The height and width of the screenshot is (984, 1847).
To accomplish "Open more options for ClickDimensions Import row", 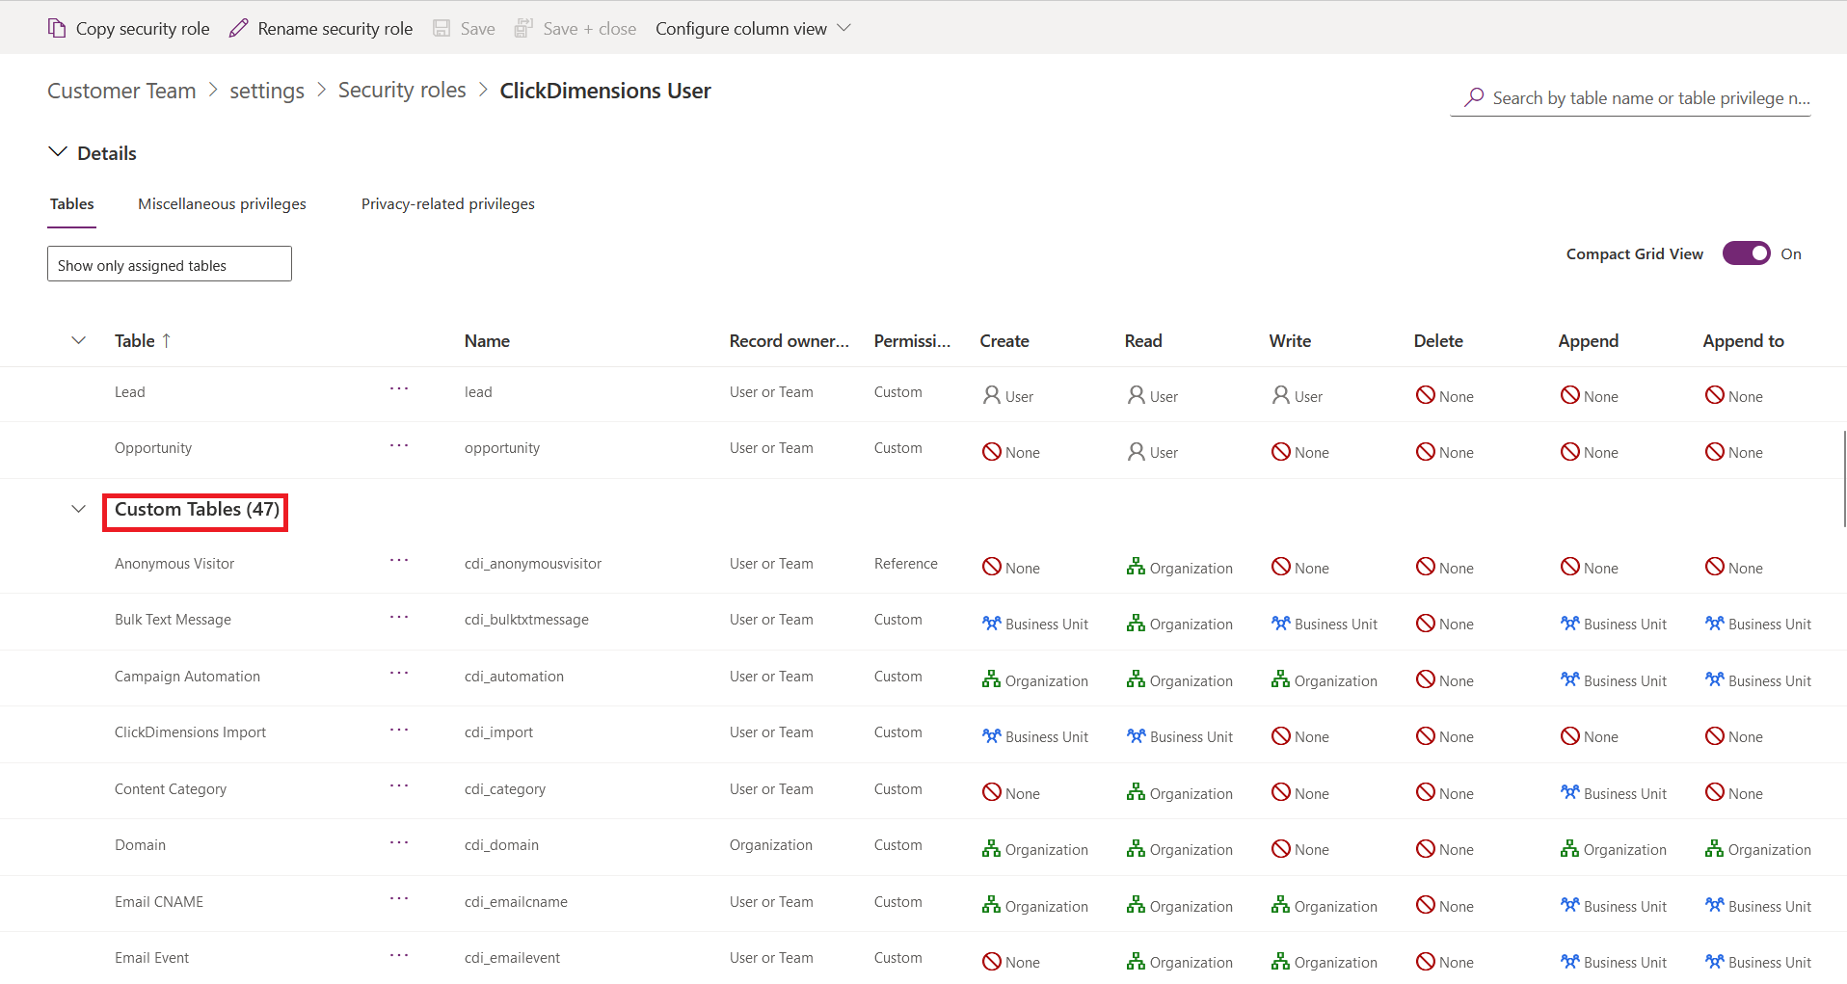I will pyautogui.click(x=399, y=730).
